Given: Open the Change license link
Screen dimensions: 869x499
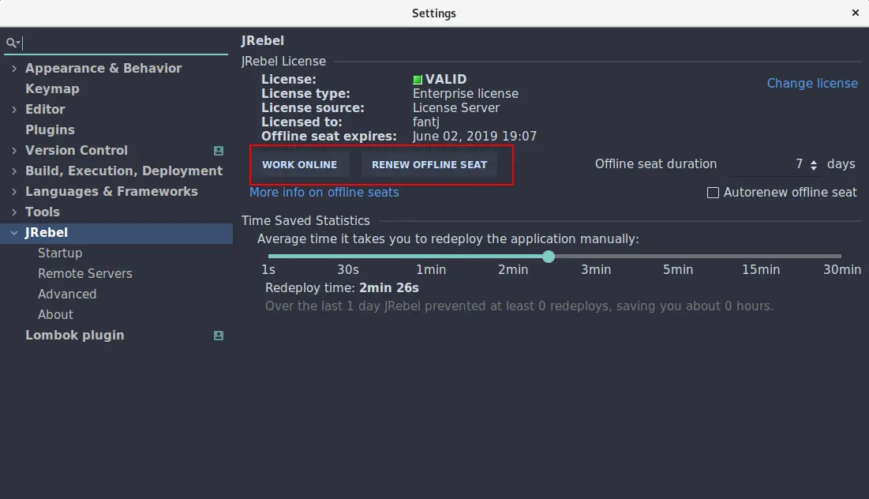Looking at the screenshot, I should (x=812, y=84).
